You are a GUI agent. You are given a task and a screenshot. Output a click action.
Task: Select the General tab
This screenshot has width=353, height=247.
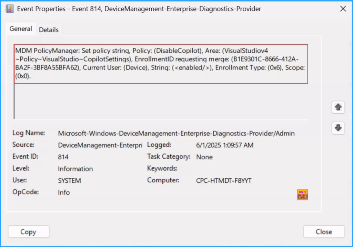(x=21, y=29)
